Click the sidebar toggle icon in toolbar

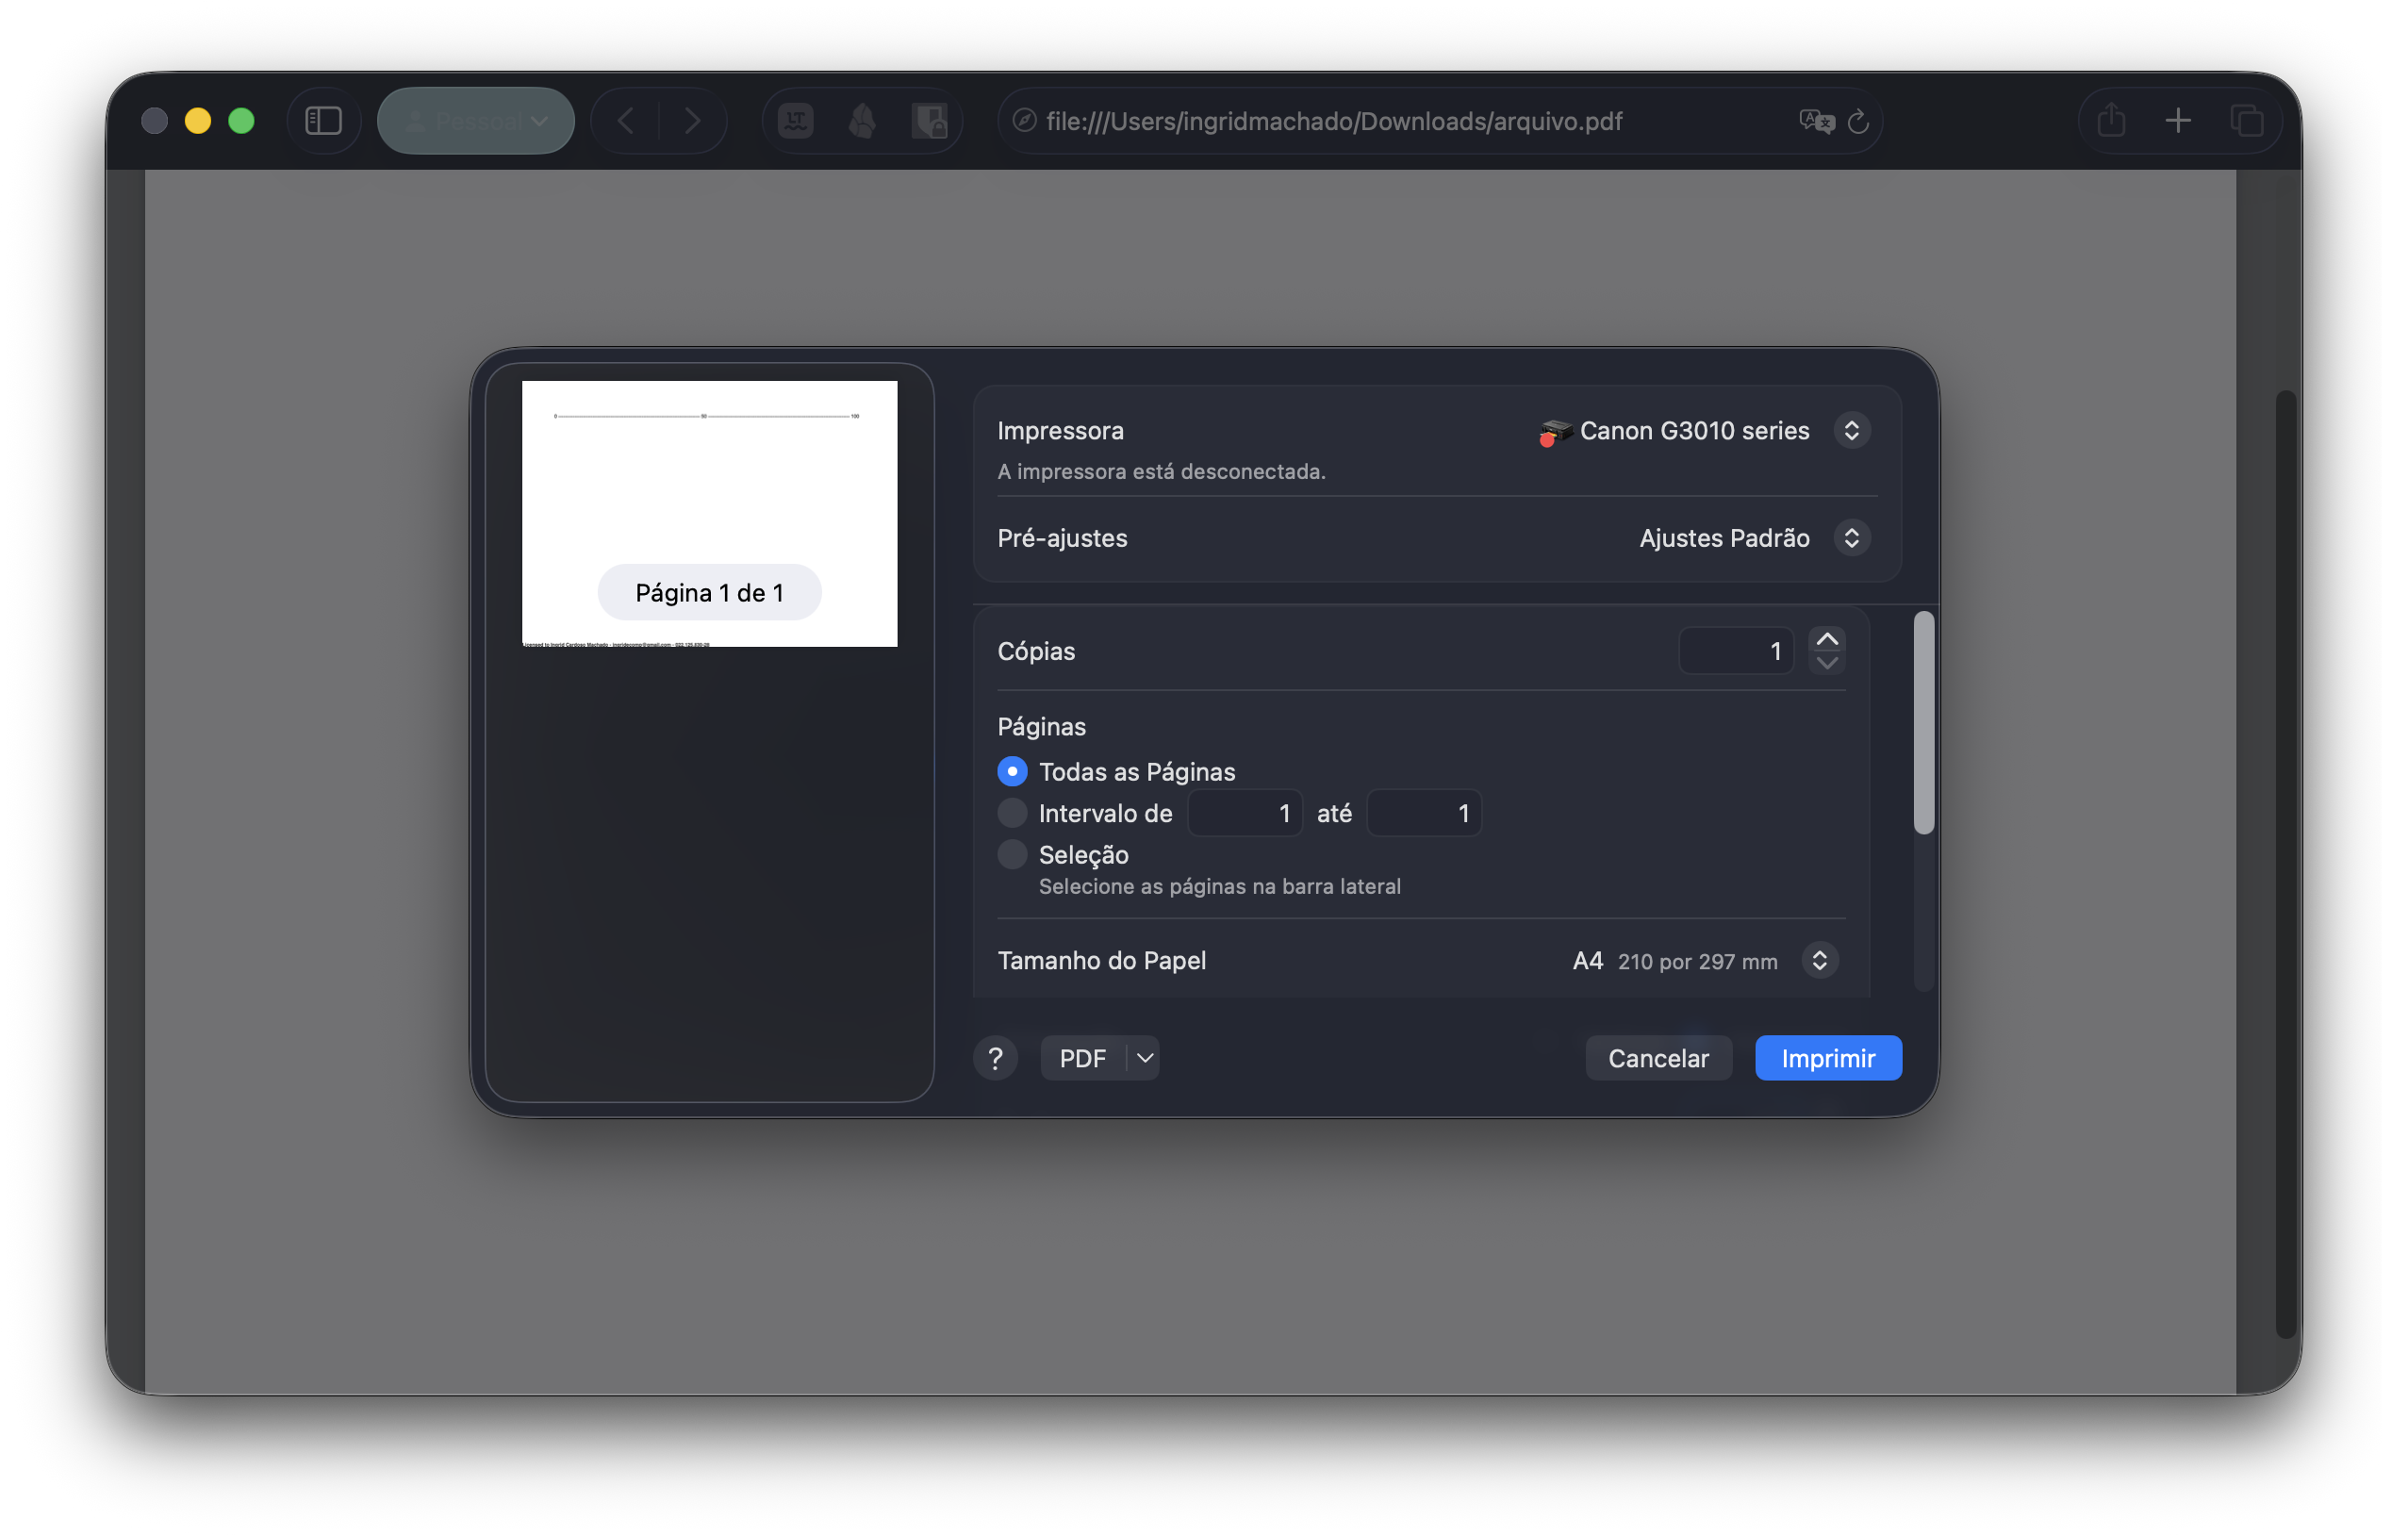coord(323,121)
